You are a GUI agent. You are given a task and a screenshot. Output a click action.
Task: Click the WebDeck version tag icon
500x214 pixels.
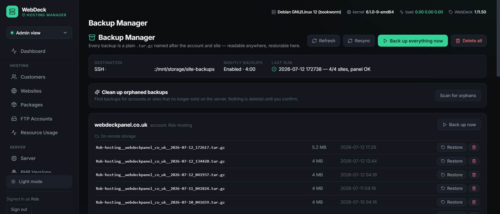[451, 12]
